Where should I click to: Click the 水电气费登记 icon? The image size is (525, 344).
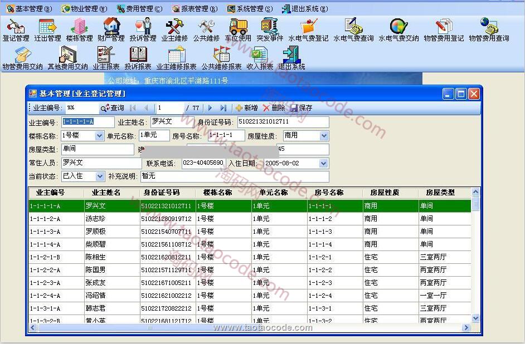tap(308, 30)
